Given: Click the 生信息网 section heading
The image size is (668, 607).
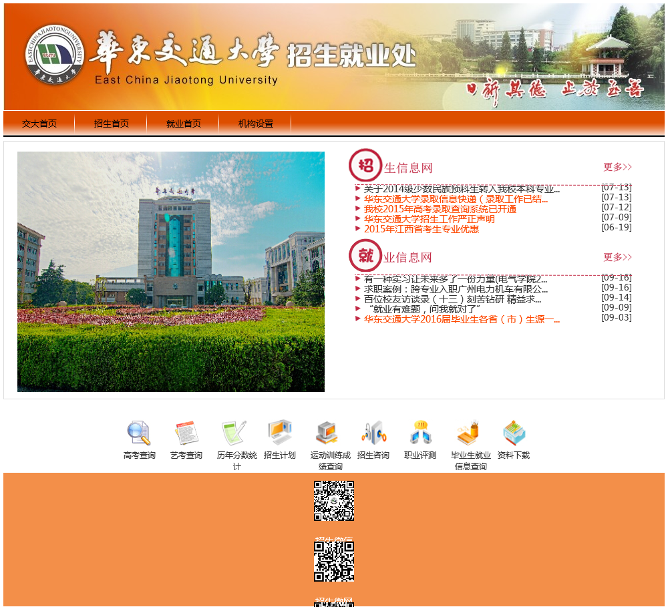Looking at the screenshot, I should [x=408, y=168].
